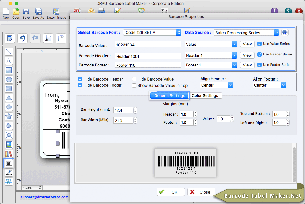Click View button for Barcode Footer
Viewport: 305px width, 204px height.
point(247,65)
